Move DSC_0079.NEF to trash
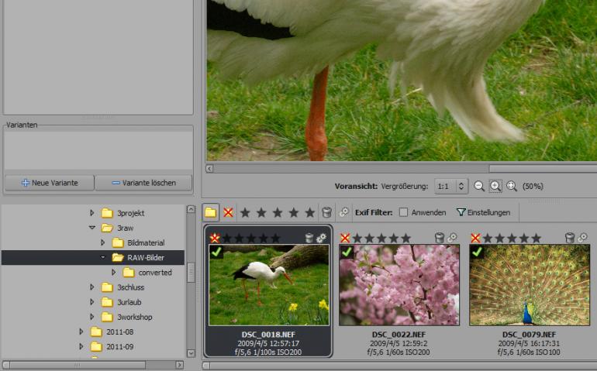This screenshot has width=597, height=371. 570,239
